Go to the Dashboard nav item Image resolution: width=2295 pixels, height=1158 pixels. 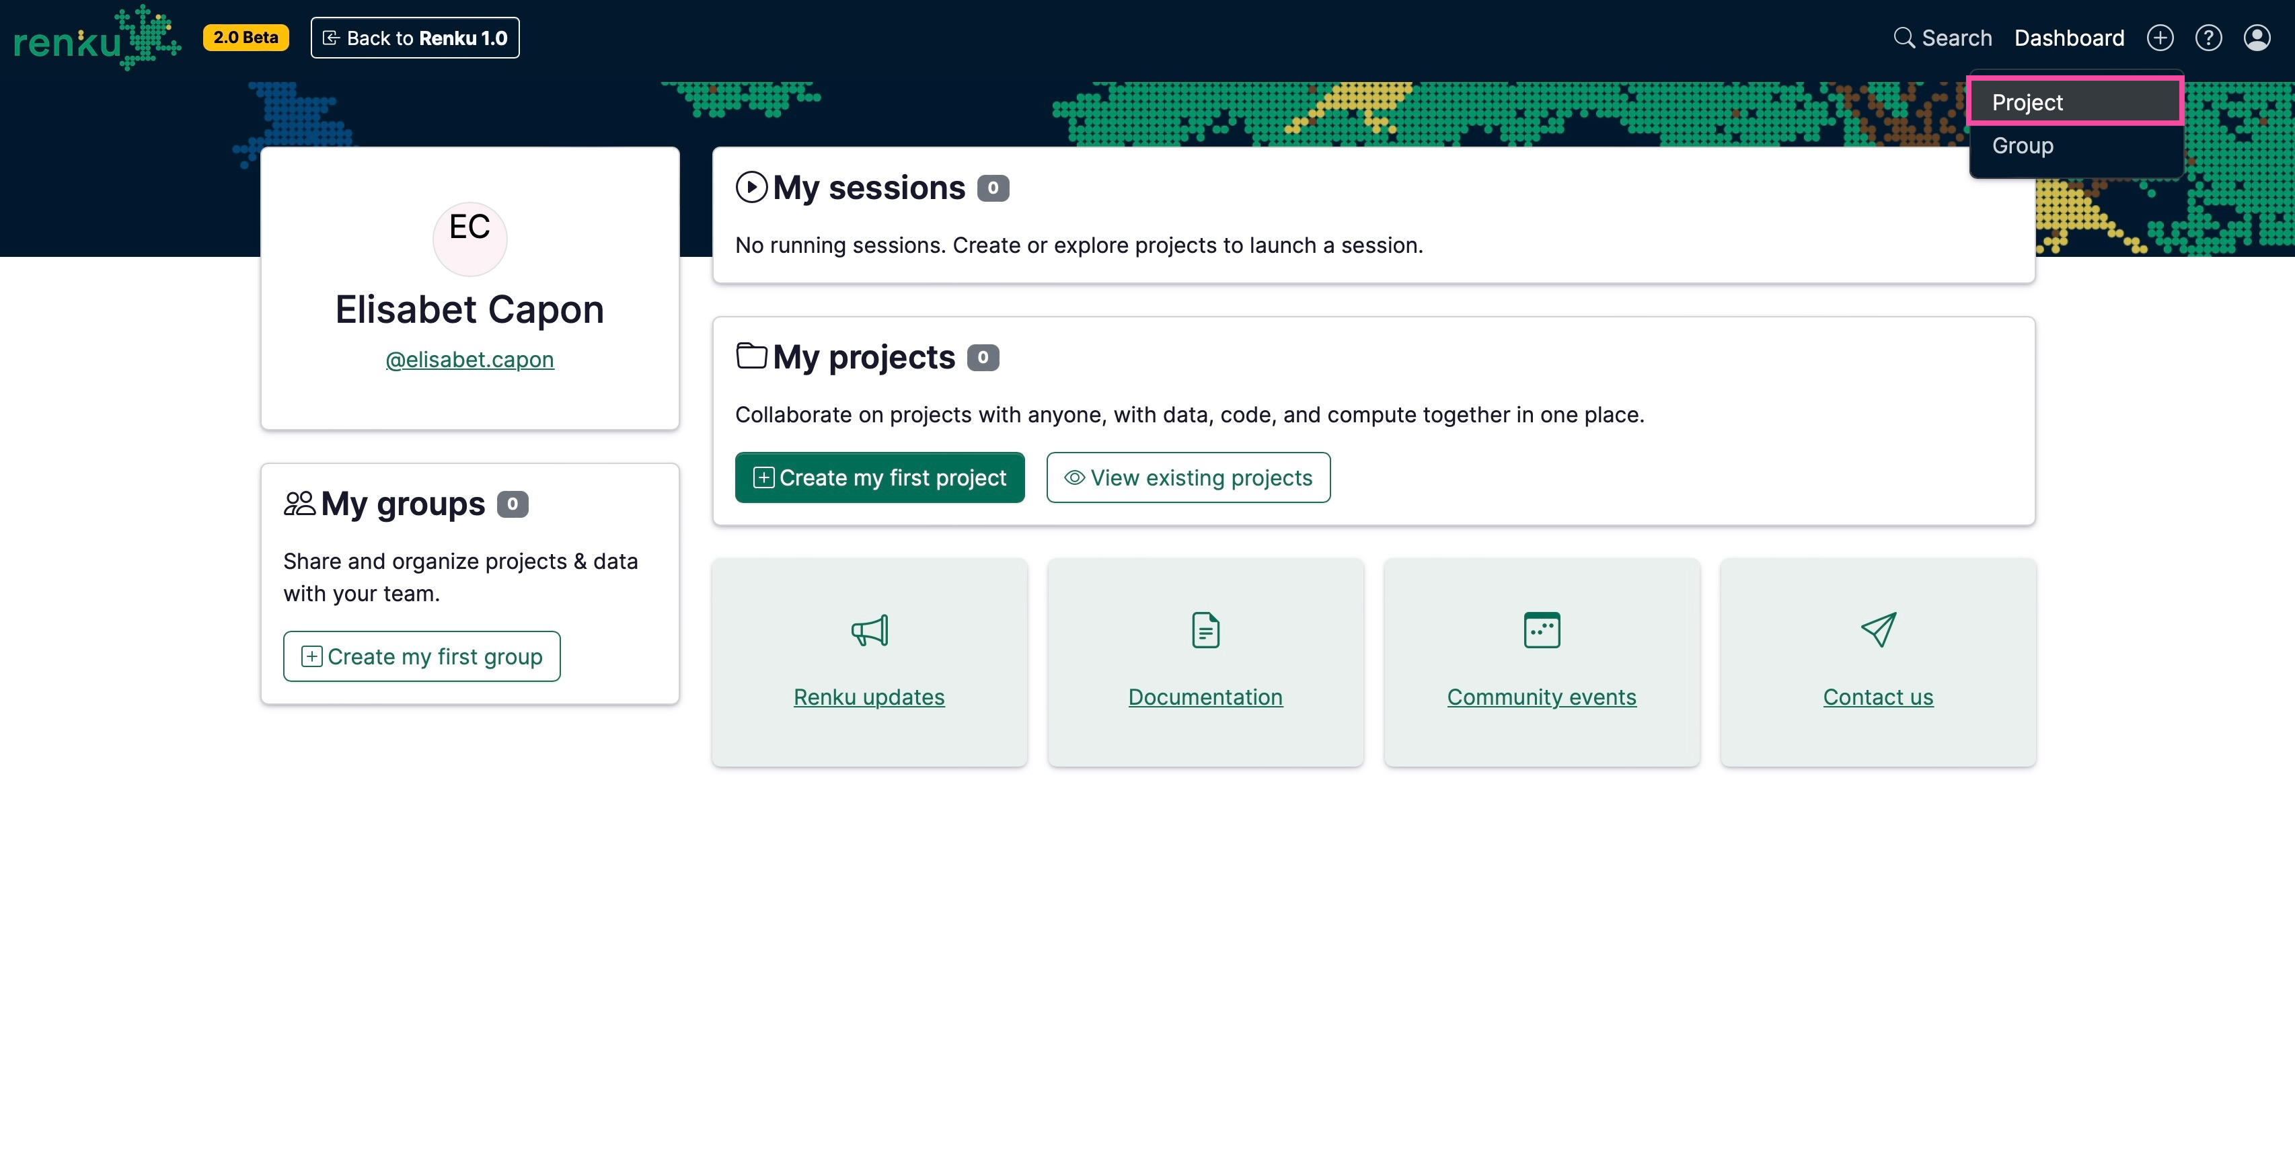coord(2069,38)
